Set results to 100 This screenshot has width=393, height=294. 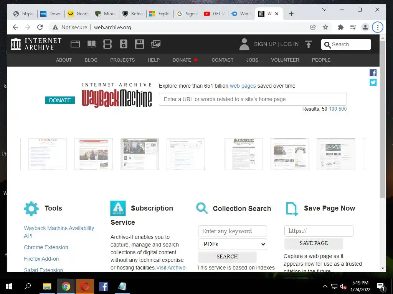(333, 109)
